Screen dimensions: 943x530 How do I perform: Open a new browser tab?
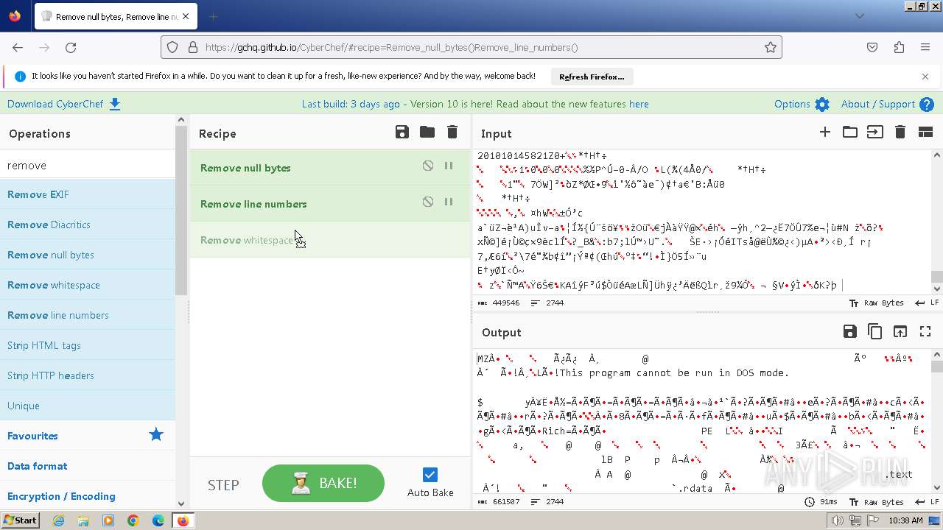coord(214,16)
